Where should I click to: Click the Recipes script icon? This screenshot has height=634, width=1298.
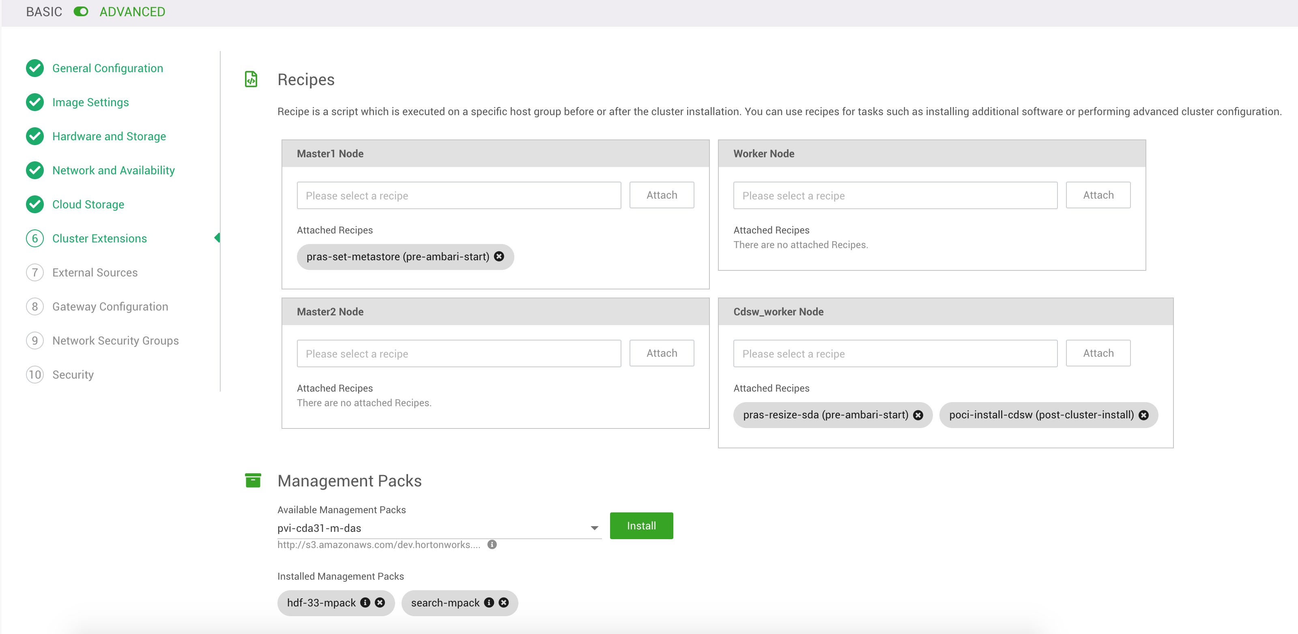(x=251, y=79)
